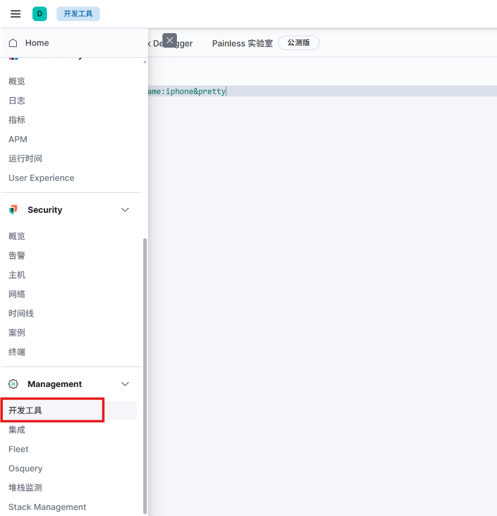Toggle the hamburger navigation menu
This screenshot has width=497, height=516.
tap(16, 14)
